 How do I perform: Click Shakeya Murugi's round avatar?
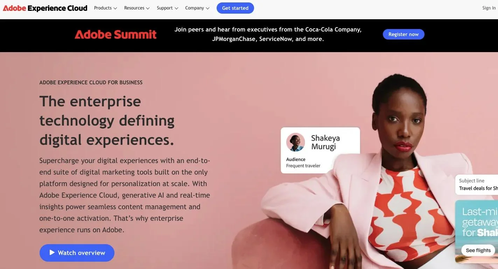[295, 142]
